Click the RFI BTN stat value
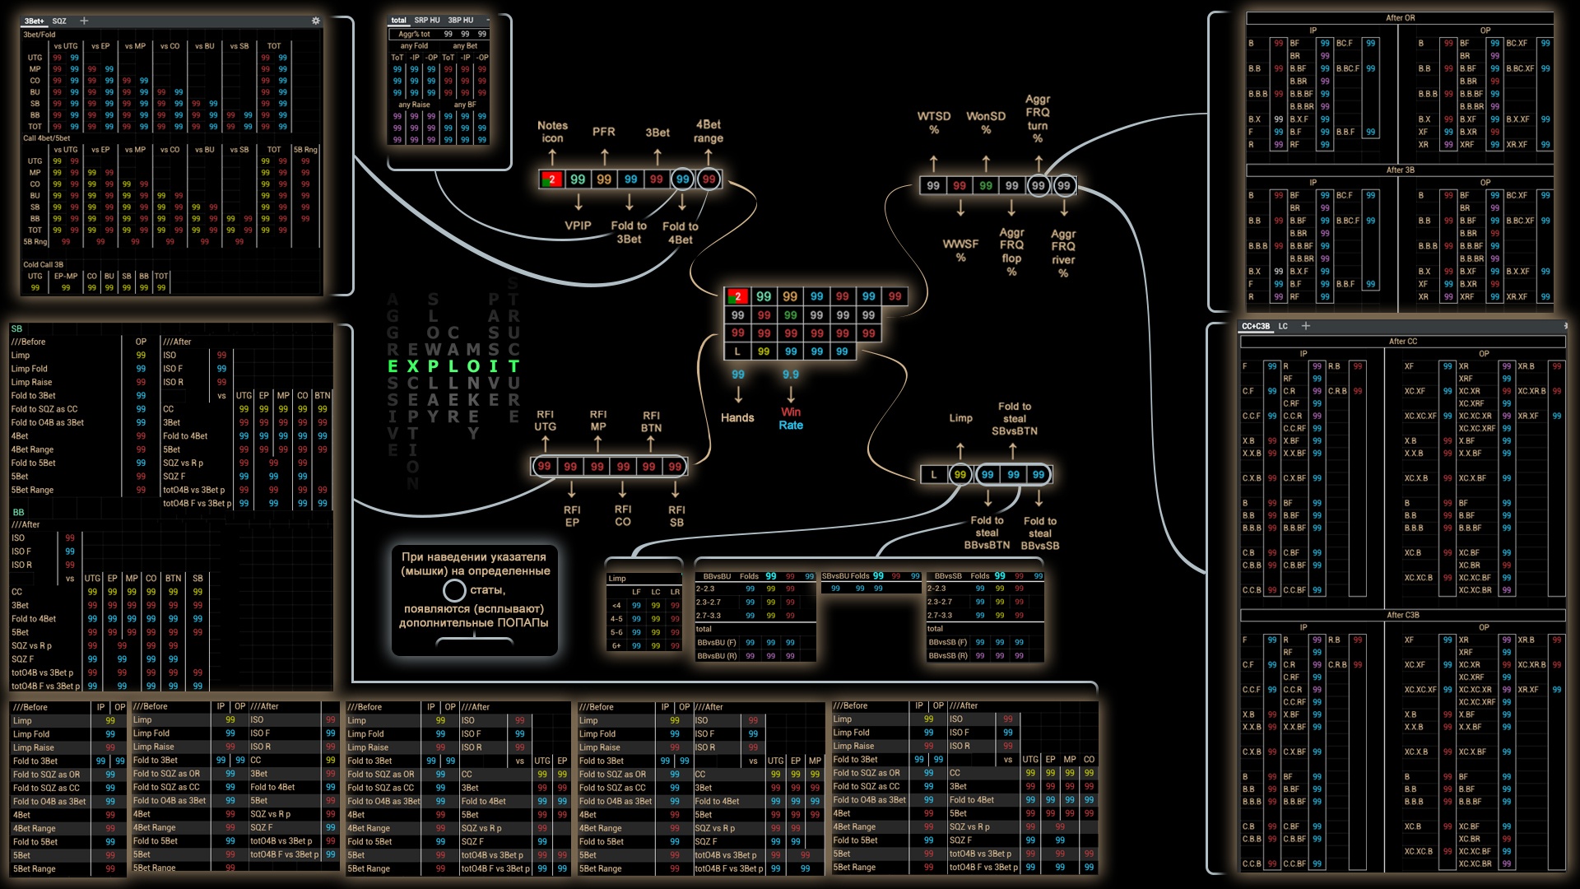The width and height of the screenshot is (1580, 889). click(649, 467)
